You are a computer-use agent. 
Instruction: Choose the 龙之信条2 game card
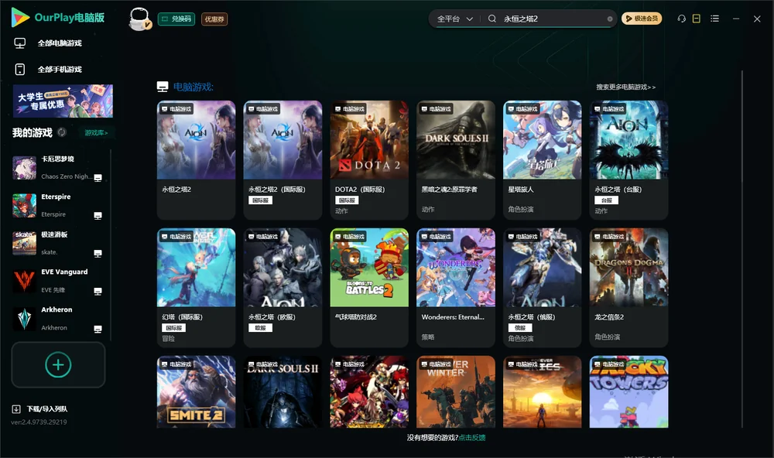pos(628,288)
